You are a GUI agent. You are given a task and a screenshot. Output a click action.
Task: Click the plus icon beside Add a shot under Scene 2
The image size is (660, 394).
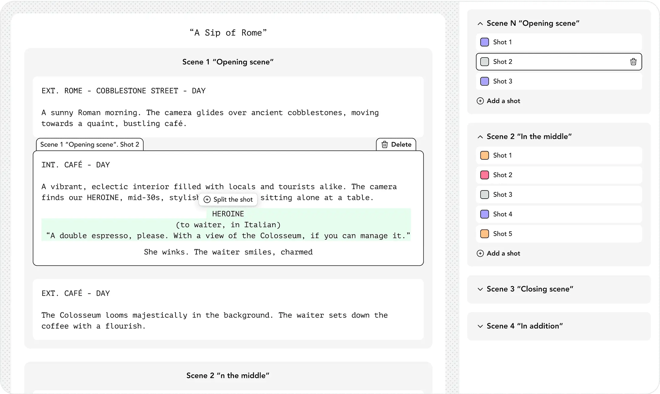coord(480,253)
